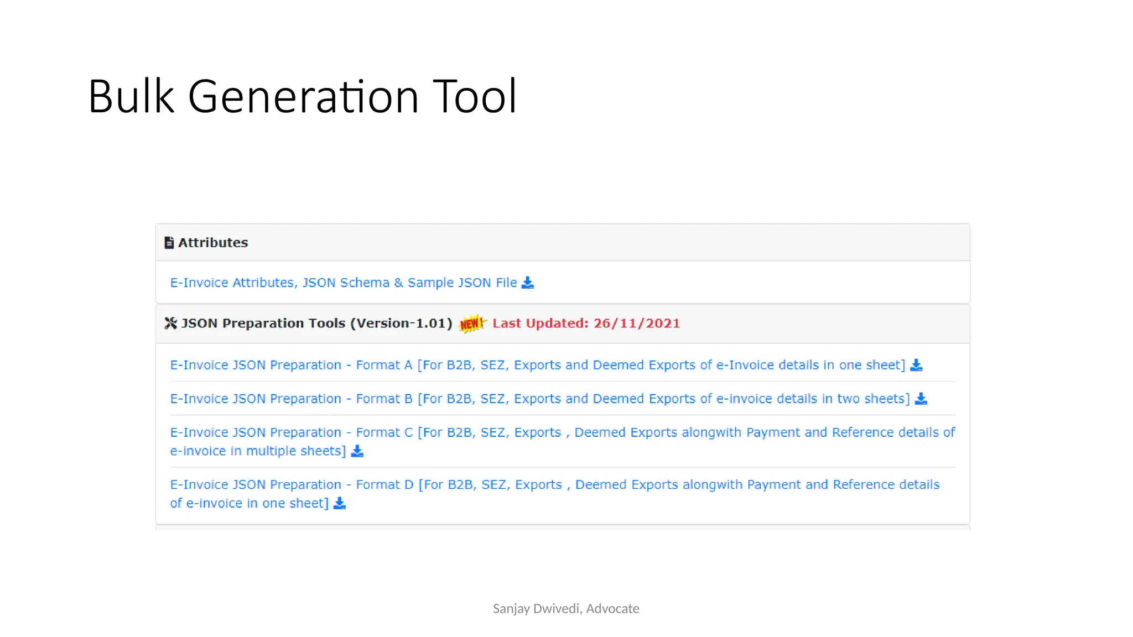Screen dimensions: 1133x637
Task: Open Format C multiple sheets link
Action: pos(563,441)
